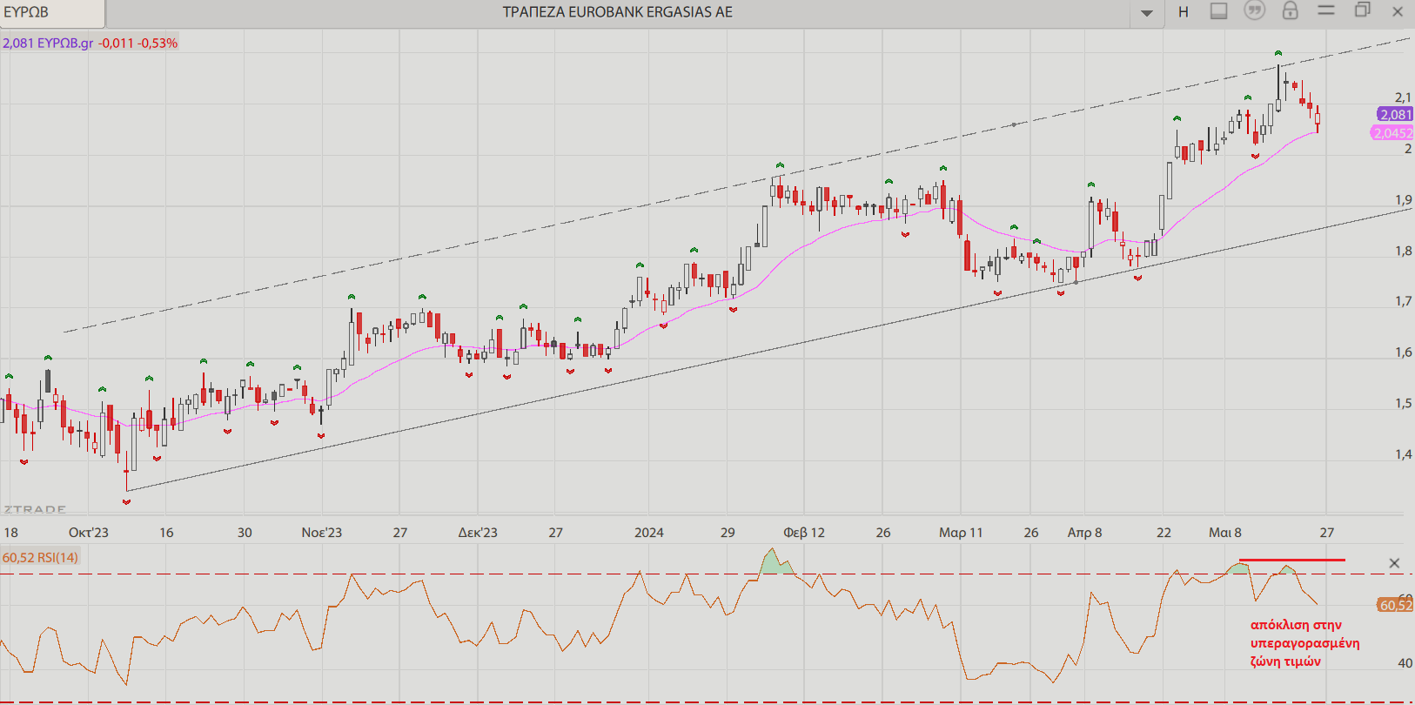Click the Μαι 8 date axis label
1415x705 pixels.
[1225, 533]
